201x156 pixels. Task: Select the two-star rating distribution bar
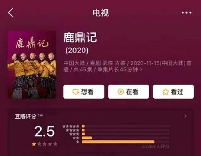(x=87, y=138)
